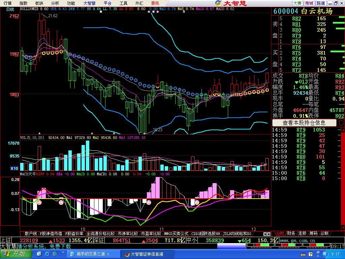Screen dimensions: 345x259
Task: Select the 市盈率比较 indicator tab
Action: (151, 234)
